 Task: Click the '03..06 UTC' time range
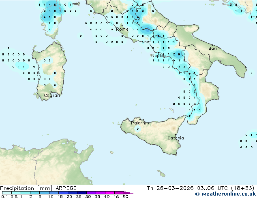[x=212, y=188]
